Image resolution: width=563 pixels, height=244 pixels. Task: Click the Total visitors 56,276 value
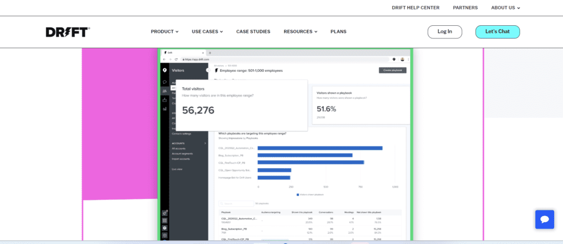coord(198,110)
